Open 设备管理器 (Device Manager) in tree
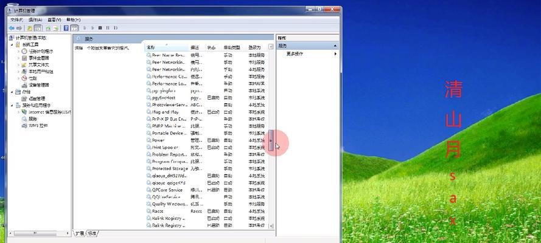Viewport: 541px width, 243px height. [x=39, y=85]
